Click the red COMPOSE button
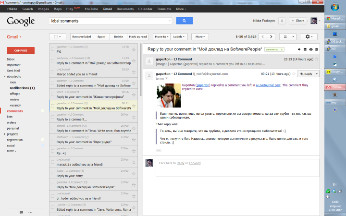Screen dimensions: 346x216 coord(21,50)
